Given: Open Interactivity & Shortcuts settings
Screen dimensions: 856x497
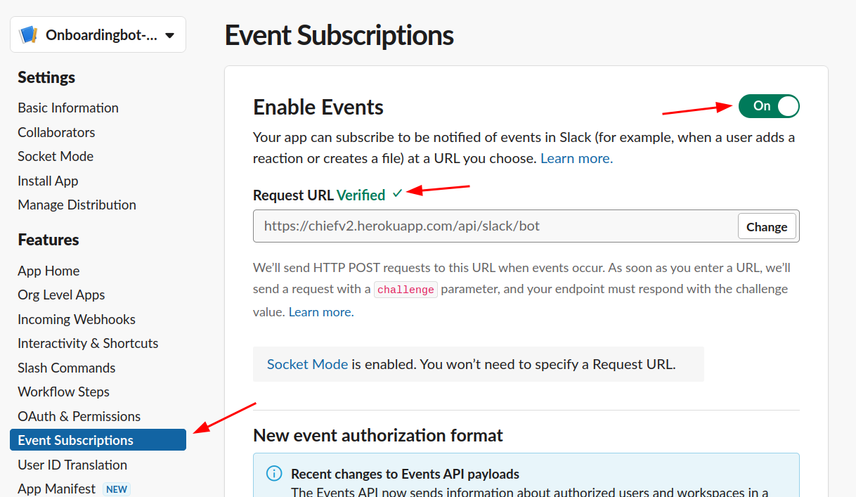Looking at the screenshot, I should coord(87,343).
